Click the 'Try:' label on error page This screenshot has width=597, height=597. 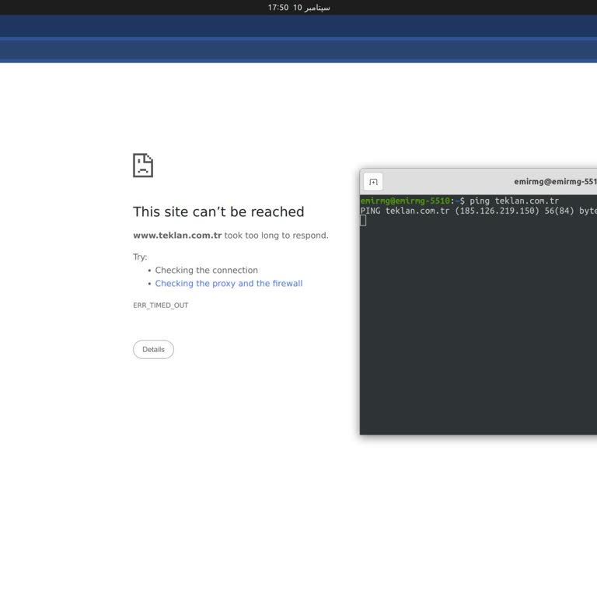140,257
